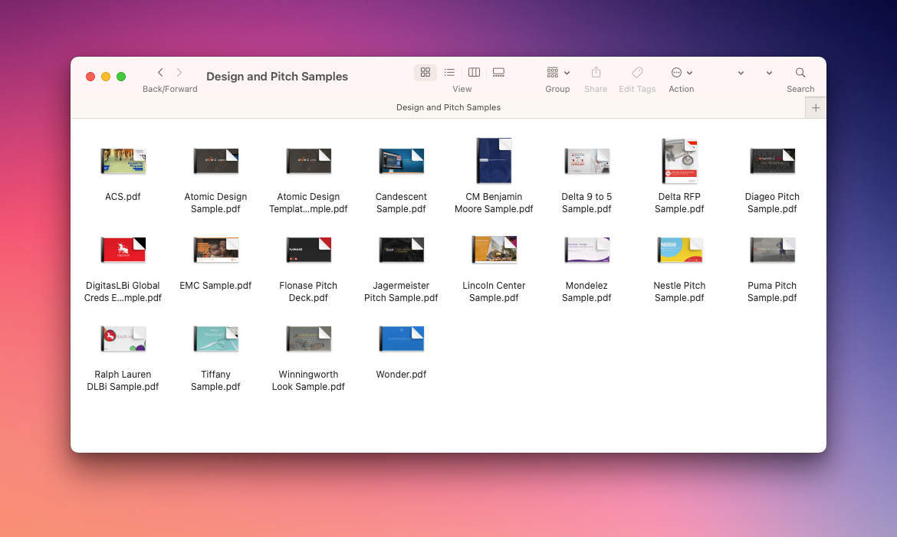Click the Share icon
The image size is (897, 537).
[x=596, y=73]
